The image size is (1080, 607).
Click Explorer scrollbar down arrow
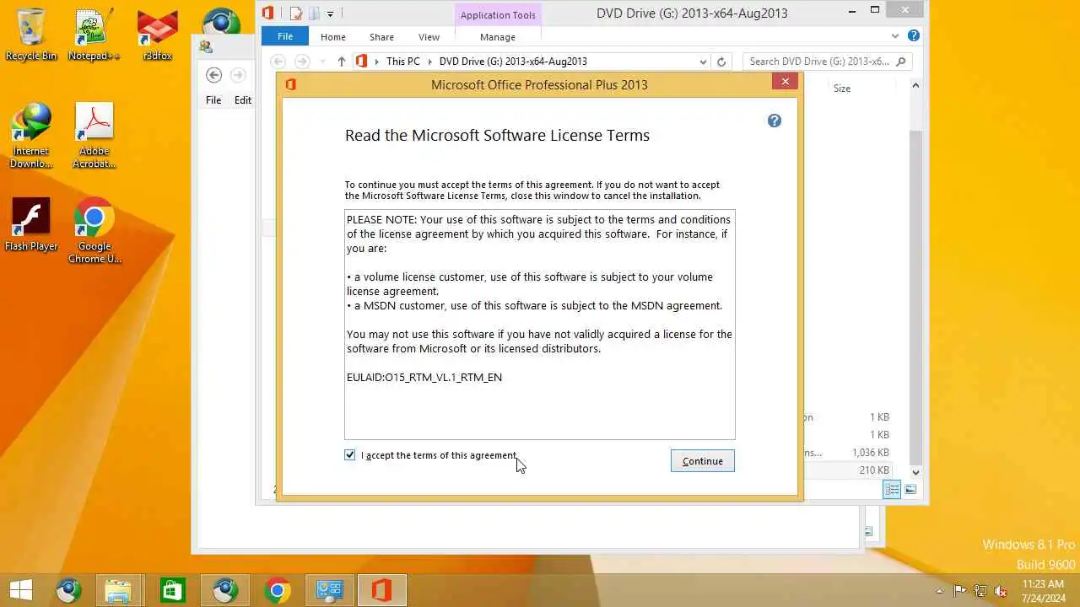(x=915, y=472)
